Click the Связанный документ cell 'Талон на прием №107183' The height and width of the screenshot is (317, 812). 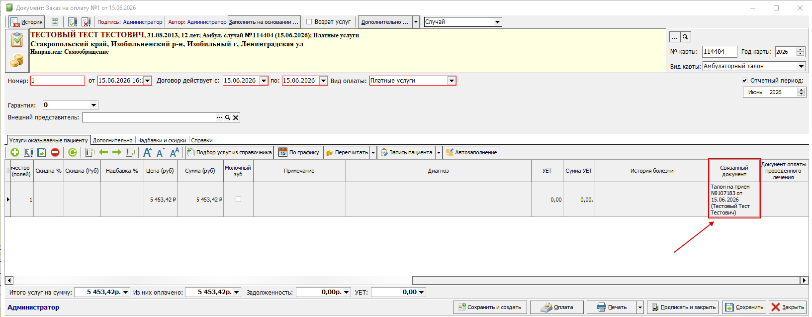click(734, 200)
